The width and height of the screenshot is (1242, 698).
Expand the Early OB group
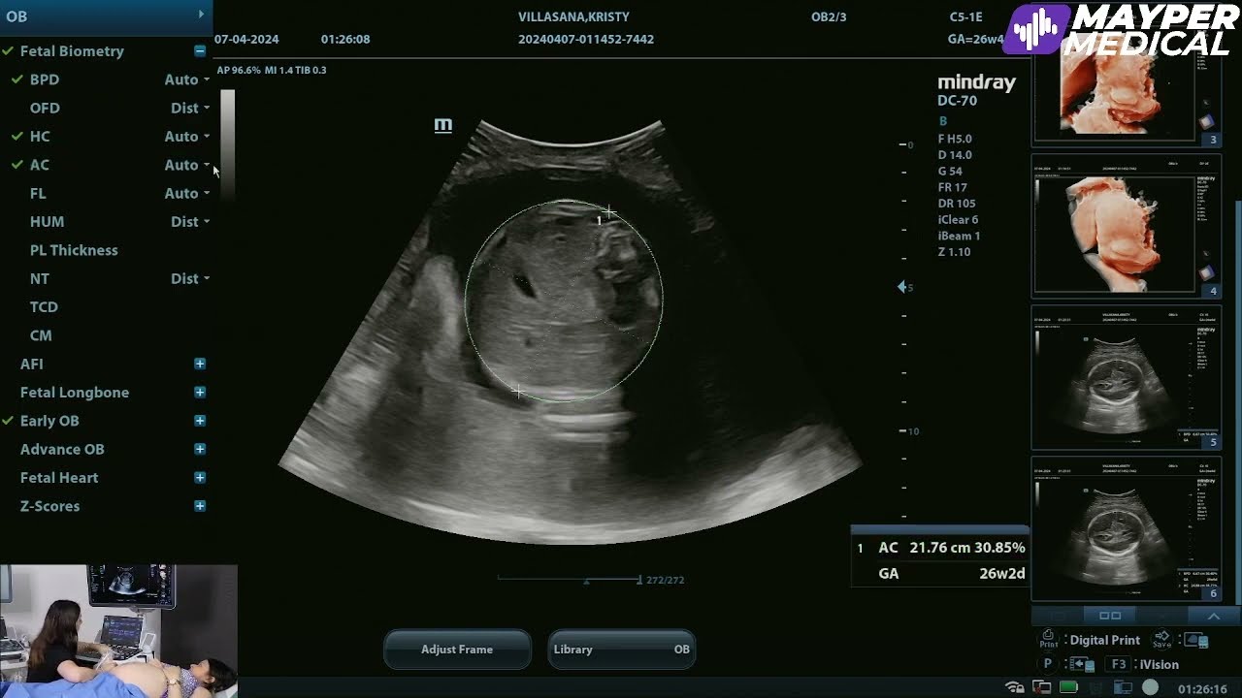tap(200, 421)
